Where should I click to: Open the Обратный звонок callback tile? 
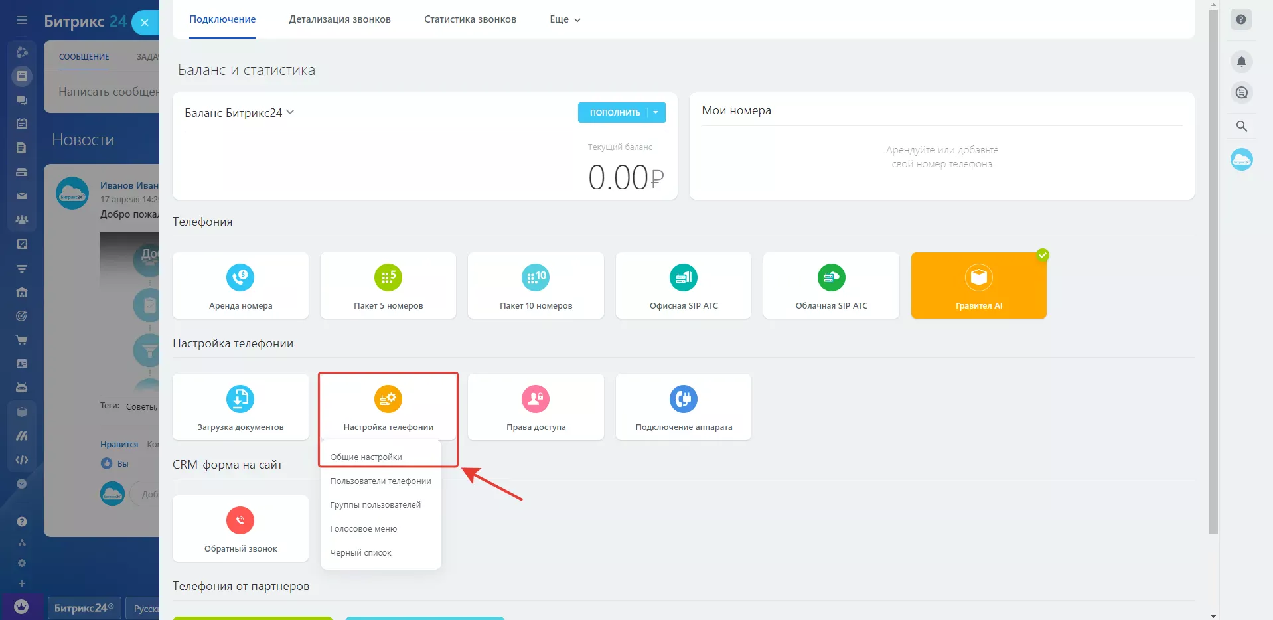coord(240,528)
